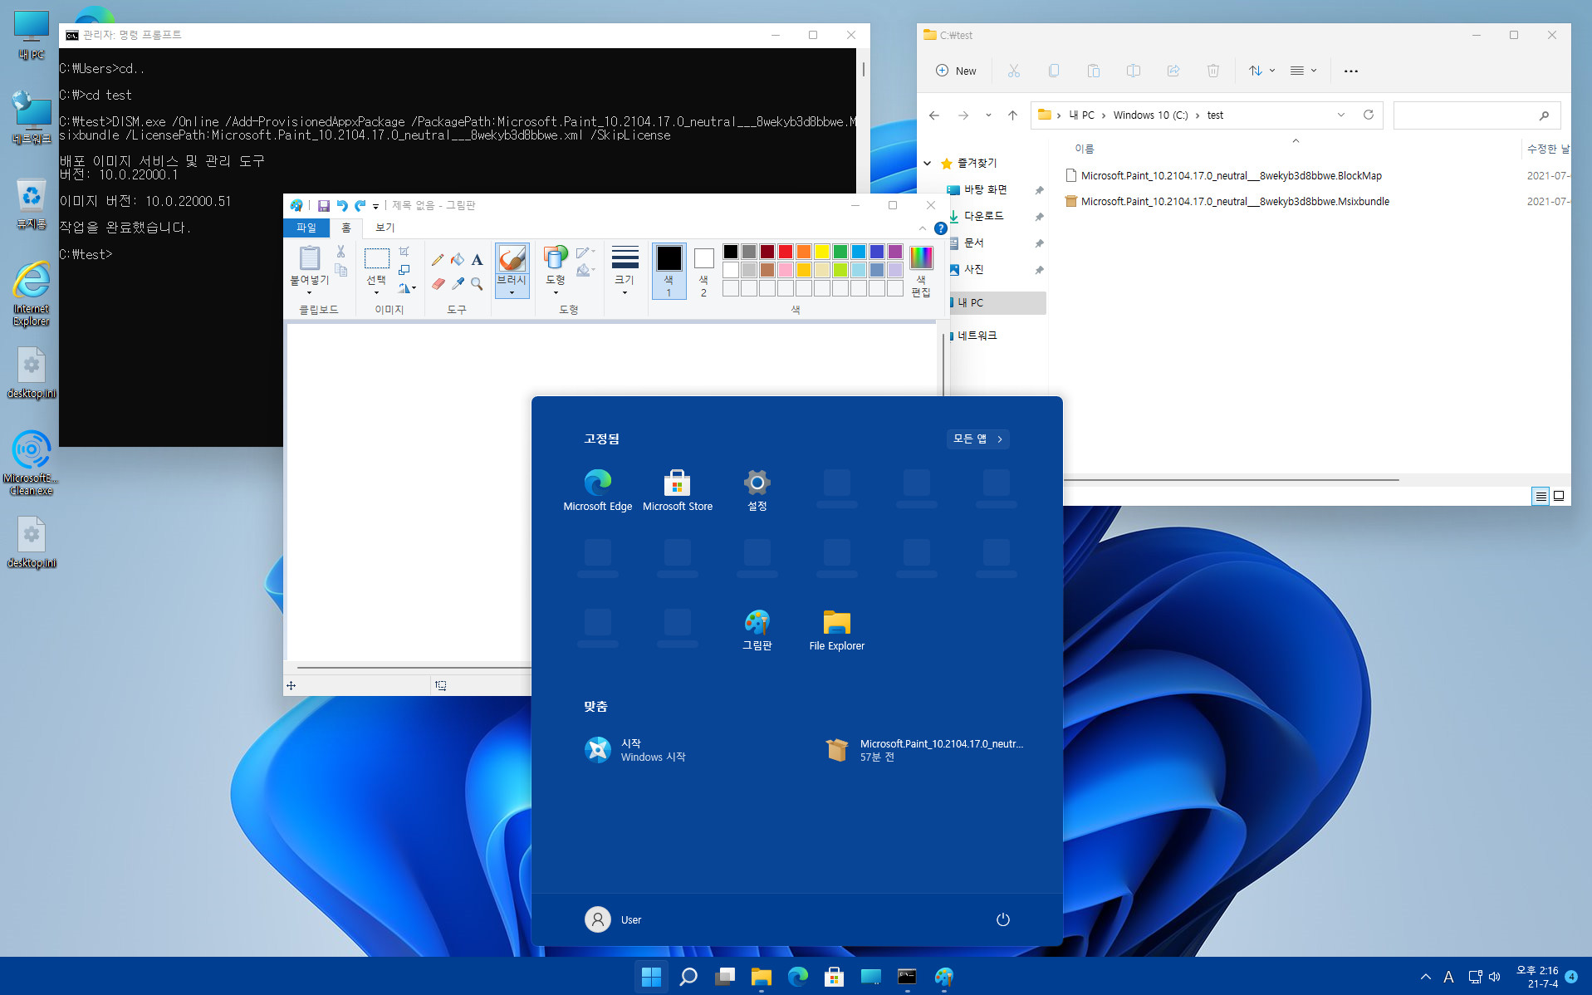Click the Save icon in Paint title bar
Image resolution: width=1592 pixels, height=995 pixels.
[324, 205]
